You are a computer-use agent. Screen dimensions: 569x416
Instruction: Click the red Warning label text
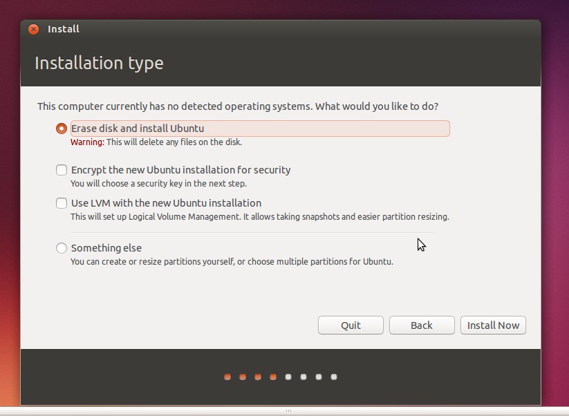point(87,142)
